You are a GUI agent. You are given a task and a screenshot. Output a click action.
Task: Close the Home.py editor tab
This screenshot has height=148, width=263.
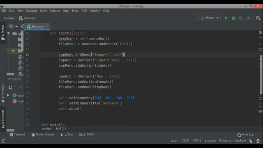point(47,26)
